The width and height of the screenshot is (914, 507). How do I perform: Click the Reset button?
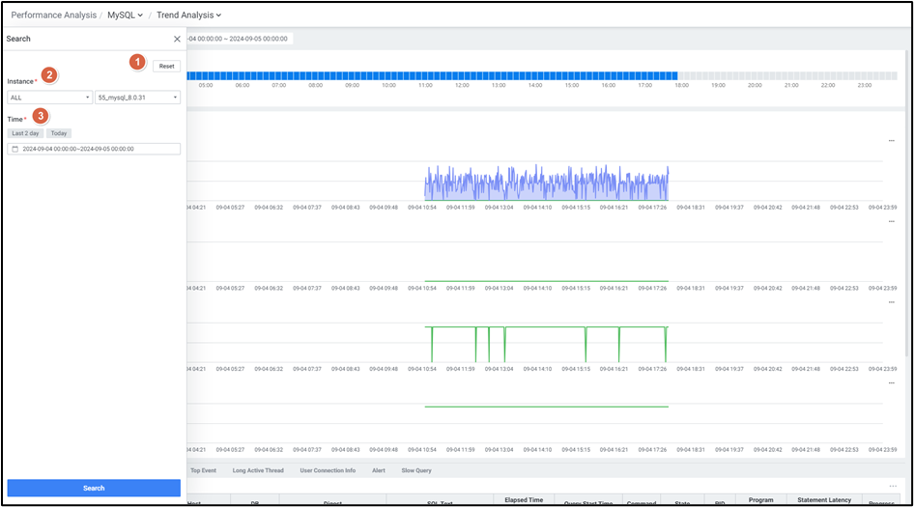tap(166, 66)
